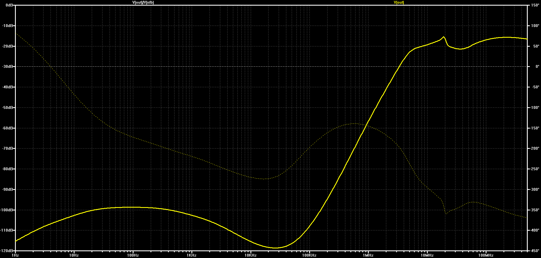This screenshot has width=541, height=258.
Task: Click the 150° phase axis label
Action: point(535,5)
